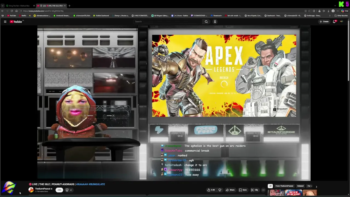Open the Copilot Chat button

point(345,11)
